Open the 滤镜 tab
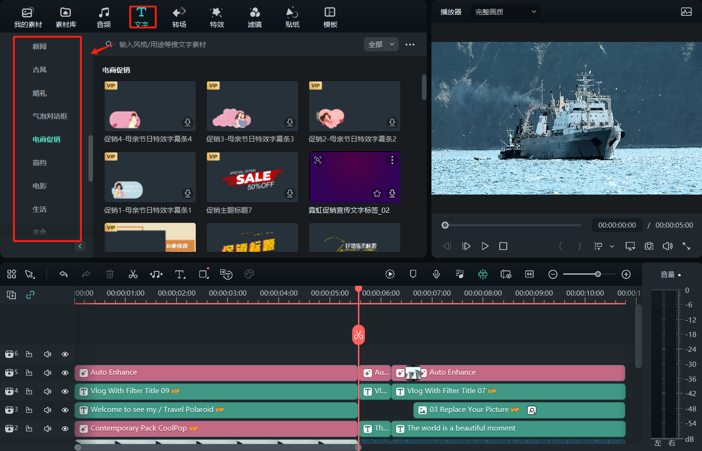This screenshot has height=451, width=702. 254,17
